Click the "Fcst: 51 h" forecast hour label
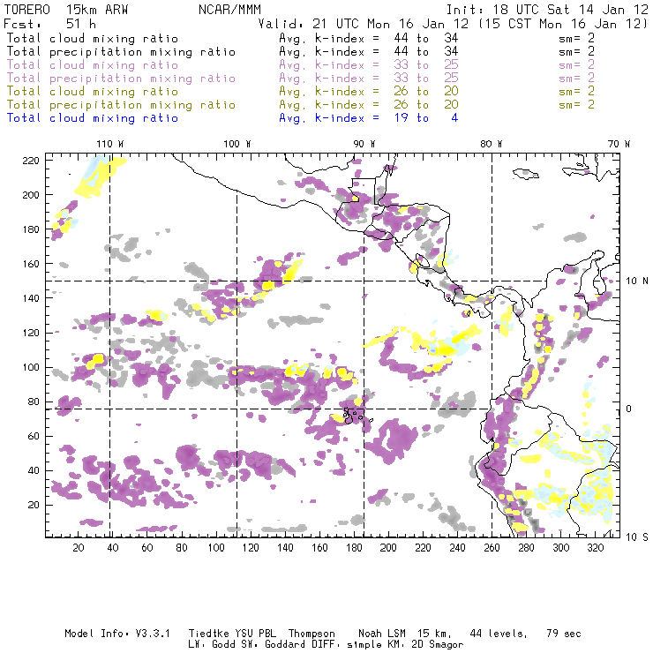The width and height of the screenshot is (653, 653). (x=49, y=23)
